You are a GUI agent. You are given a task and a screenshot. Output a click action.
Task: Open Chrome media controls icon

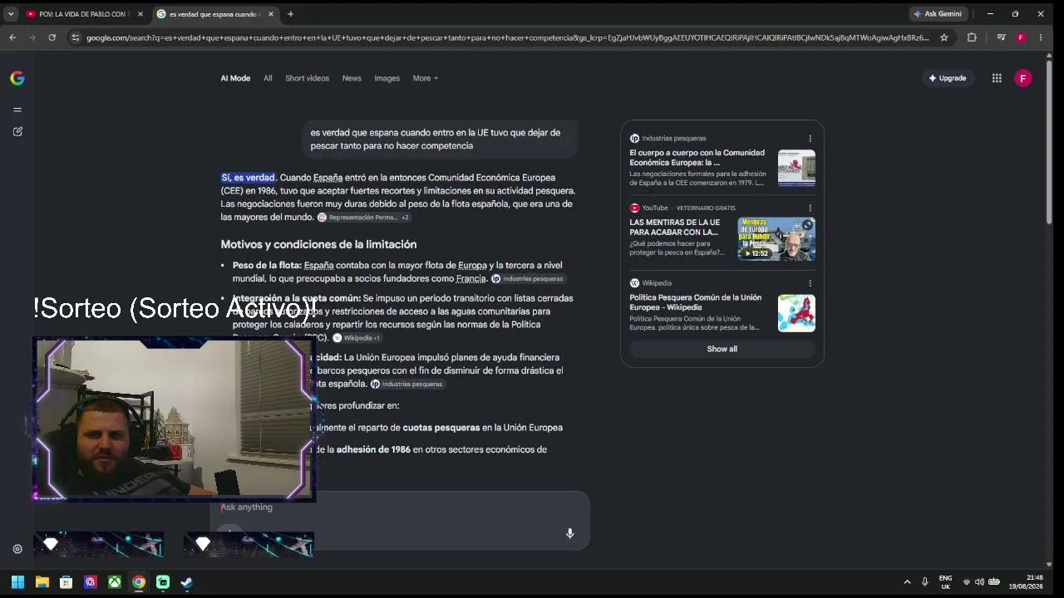coord(1001,37)
